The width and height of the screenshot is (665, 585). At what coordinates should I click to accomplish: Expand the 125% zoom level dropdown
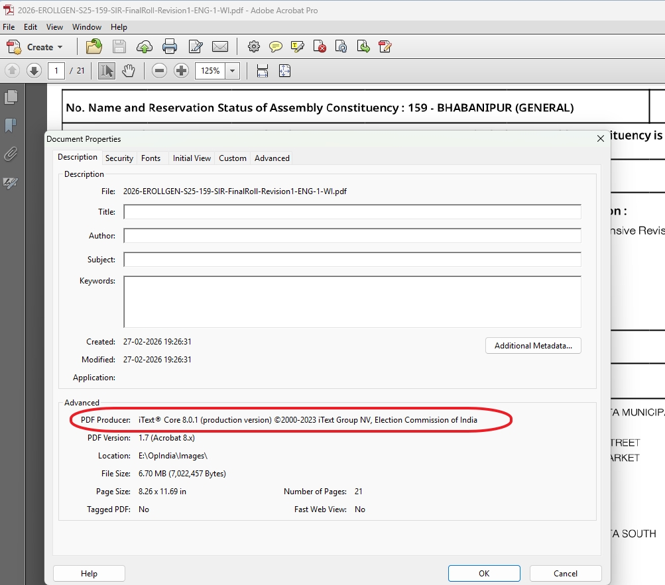tap(232, 71)
